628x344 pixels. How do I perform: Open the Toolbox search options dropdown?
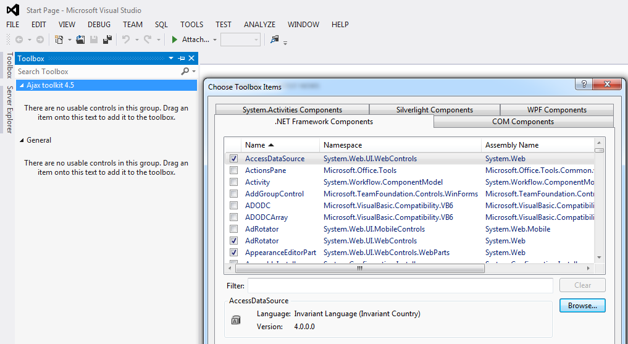[x=194, y=72]
